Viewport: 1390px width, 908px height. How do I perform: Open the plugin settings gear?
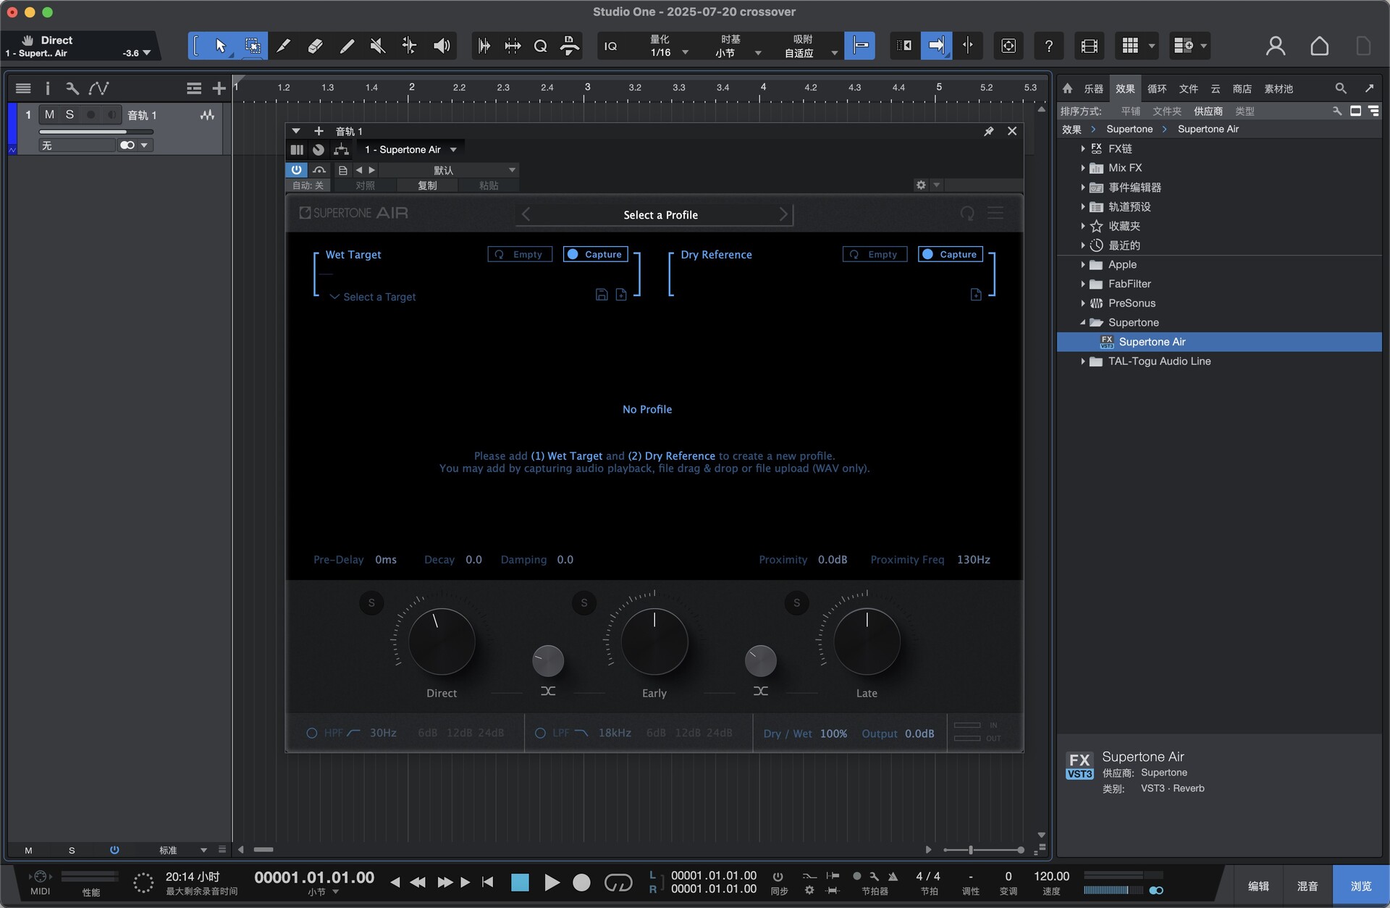point(921,185)
